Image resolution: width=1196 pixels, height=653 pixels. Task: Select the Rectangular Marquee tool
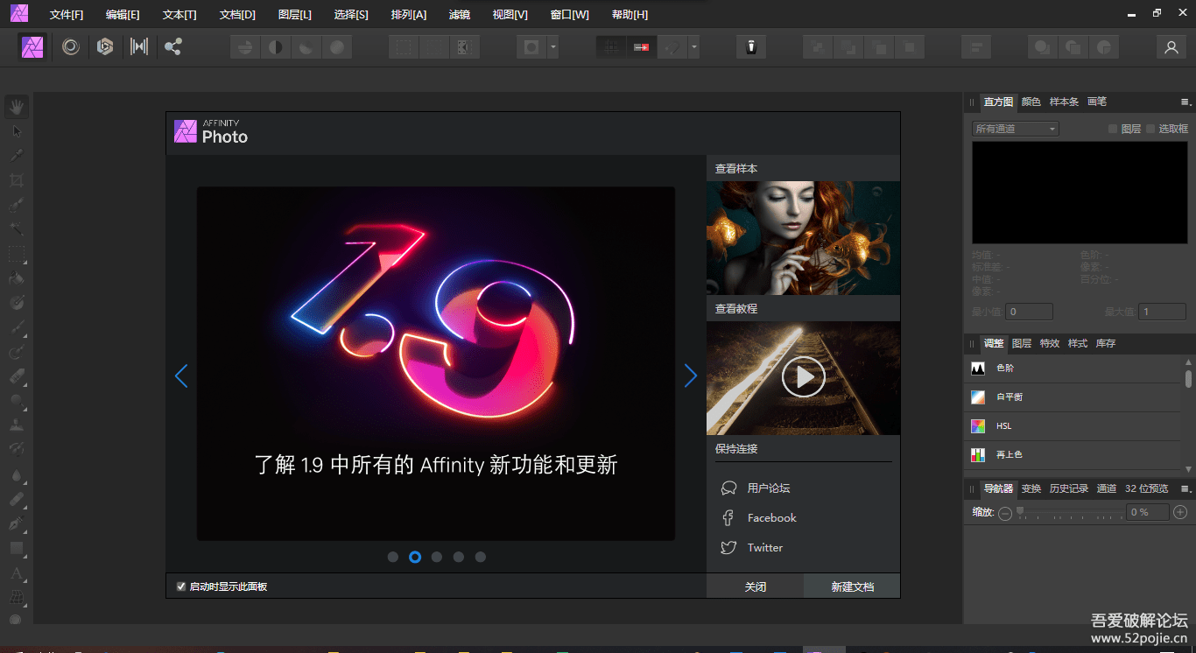point(17,255)
